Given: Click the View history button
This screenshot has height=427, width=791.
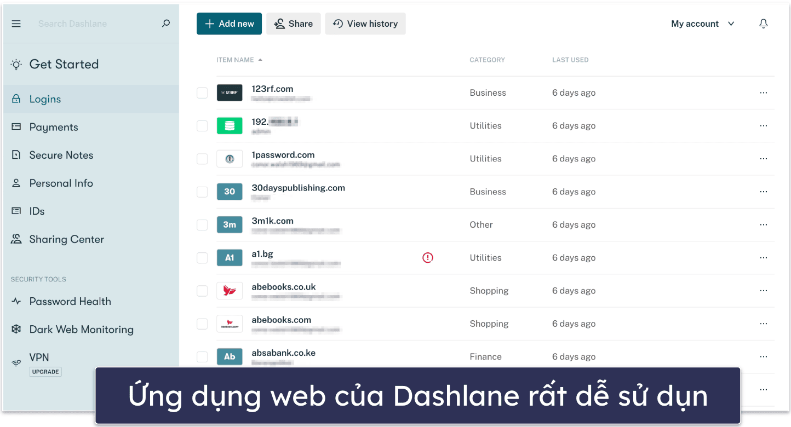Looking at the screenshot, I should point(365,24).
